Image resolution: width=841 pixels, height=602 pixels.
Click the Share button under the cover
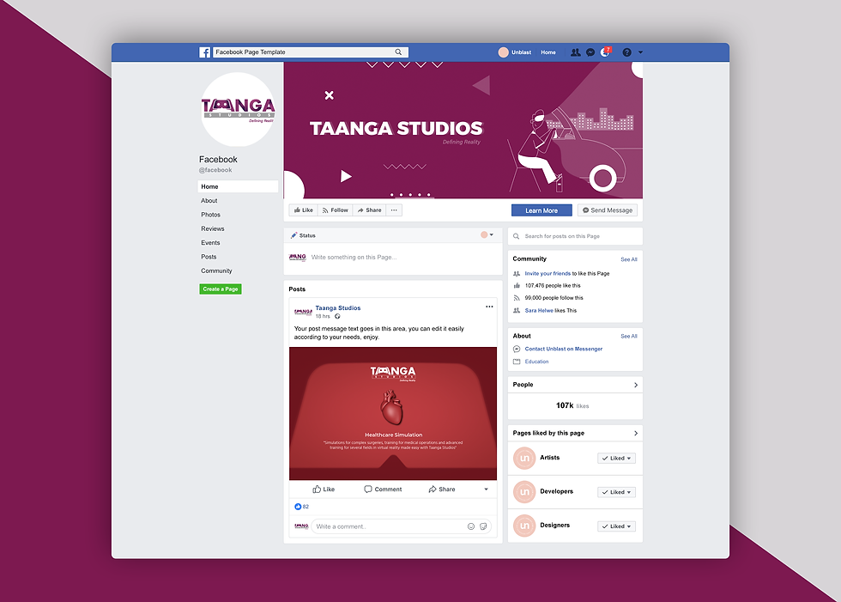click(x=369, y=210)
